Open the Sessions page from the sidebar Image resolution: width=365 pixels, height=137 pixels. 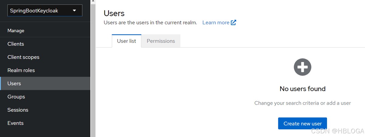click(x=18, y=110)
